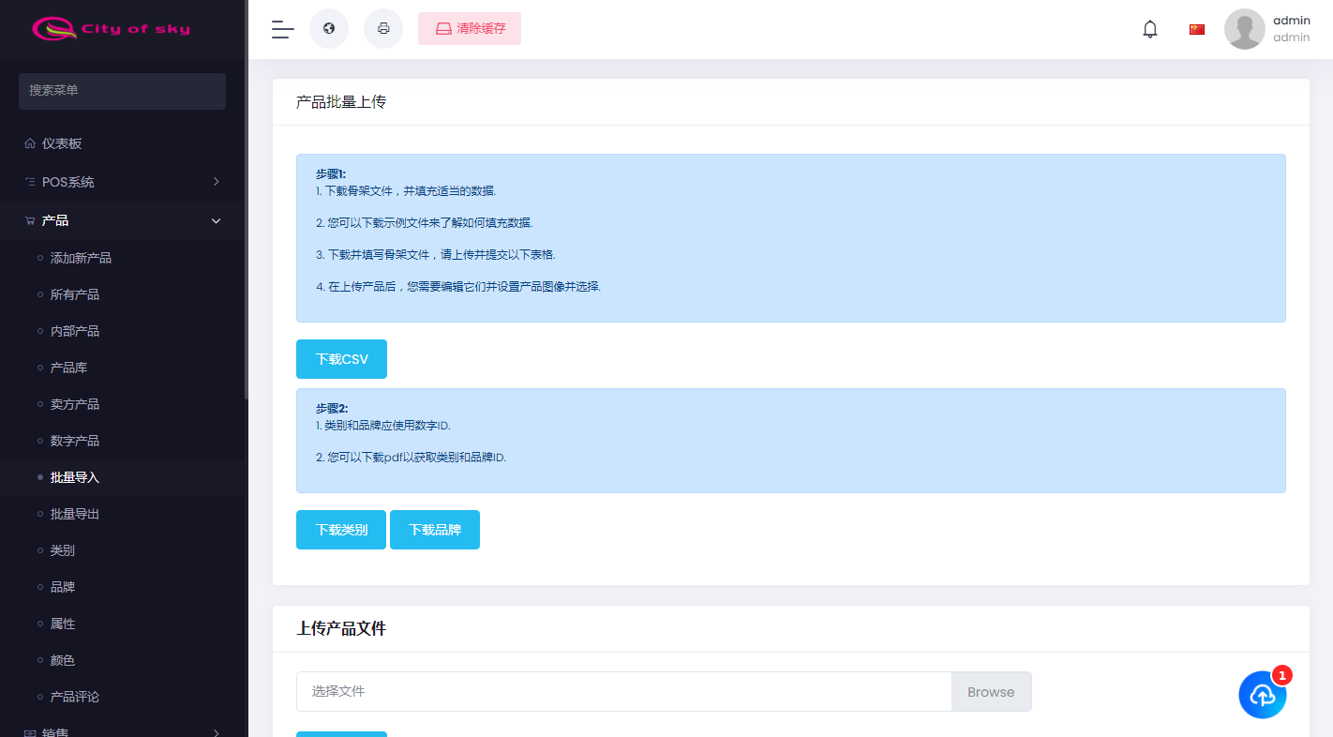Open the admin profile avatar

1245,29
